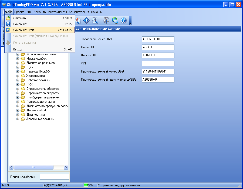243x189 pixels.
Task: Select Холостой ход tree item
Action: tap(35, 76)
